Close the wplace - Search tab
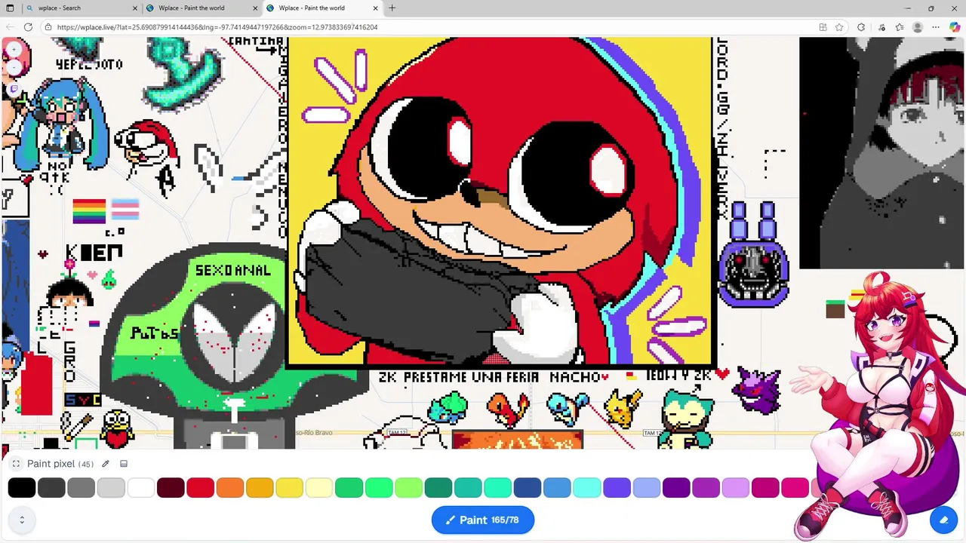This screenshot has height=543, width=966. tap(135, 8)
